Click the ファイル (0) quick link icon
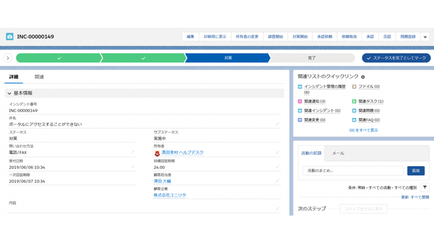 (354, 87)
